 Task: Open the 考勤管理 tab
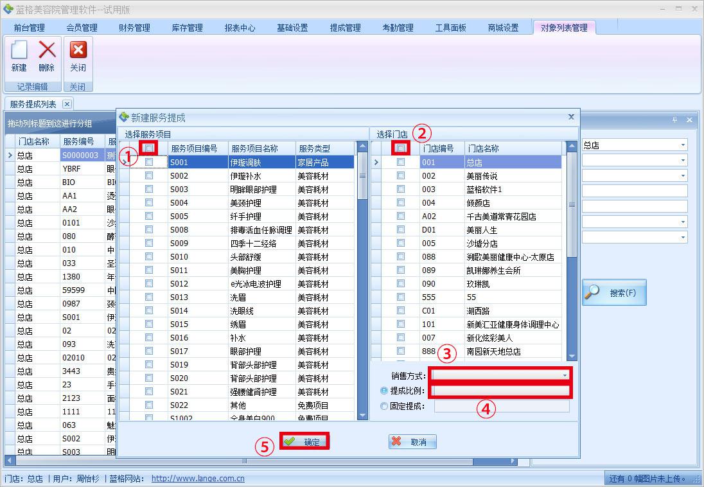click(x=398, y=28)
